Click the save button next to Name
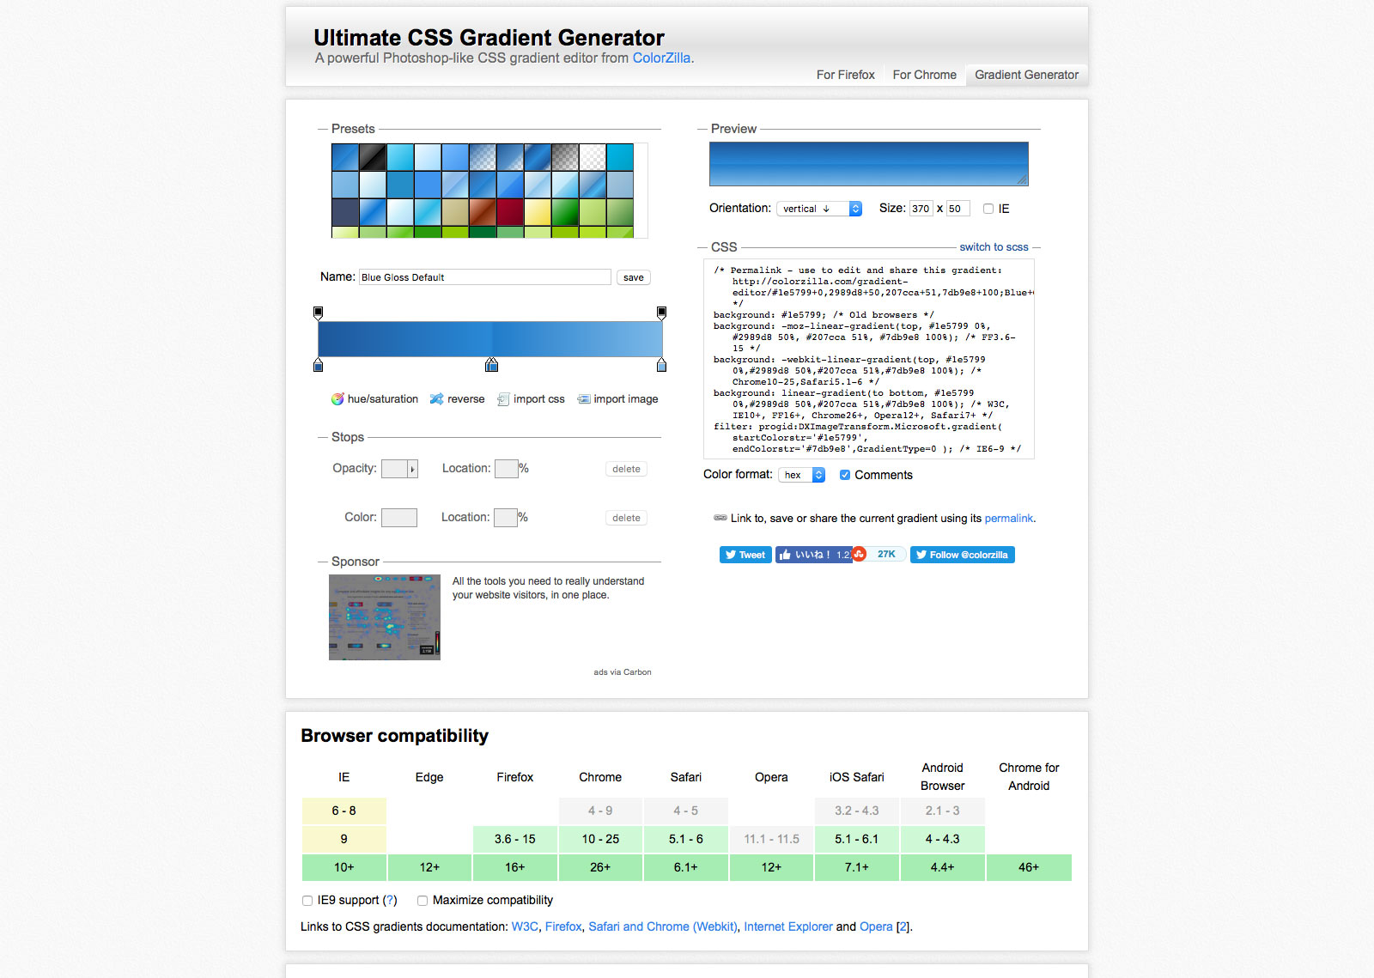 pos(634,277)
